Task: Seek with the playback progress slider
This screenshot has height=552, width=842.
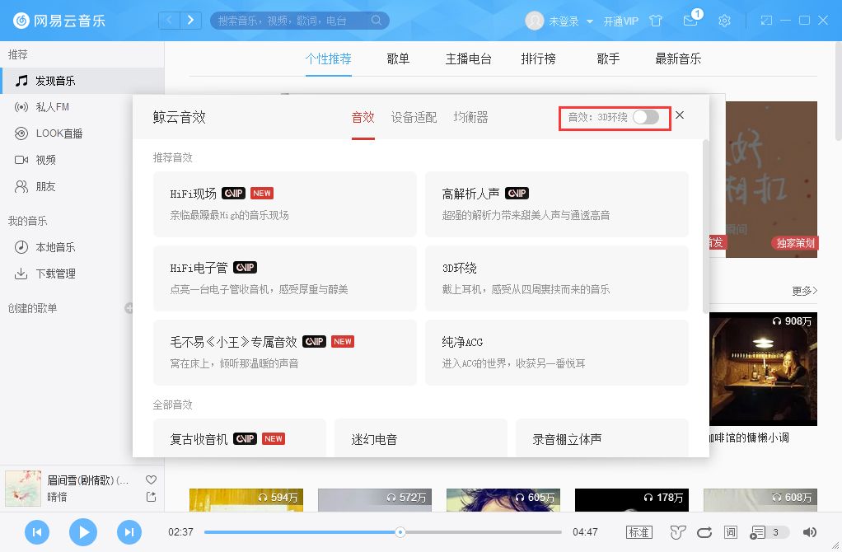Action: pos(400,532)
